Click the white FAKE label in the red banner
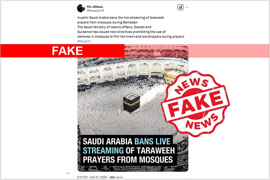 (x=67, y=51)
